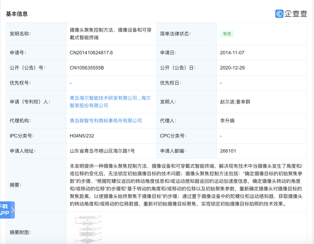This screenshot has height=244, width=314.
Task: Open 青岛海尔智能技术研发有限公司 applicant link
Action: coord(103,98)
